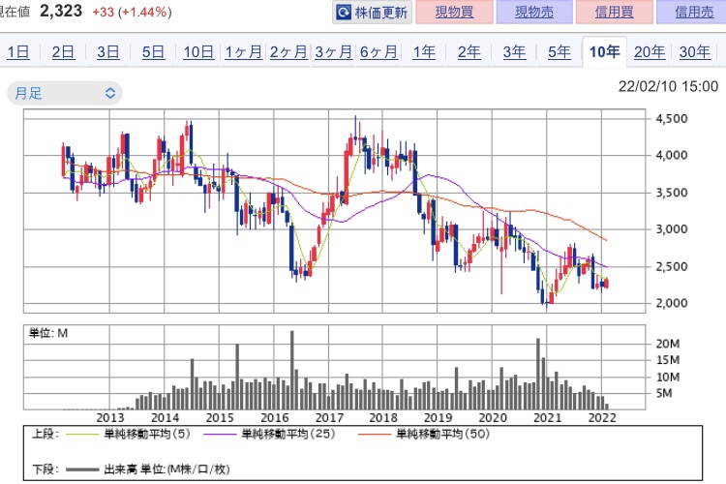726x484 pixels.
Task: Open 現物売 order page
Action: 534,12
